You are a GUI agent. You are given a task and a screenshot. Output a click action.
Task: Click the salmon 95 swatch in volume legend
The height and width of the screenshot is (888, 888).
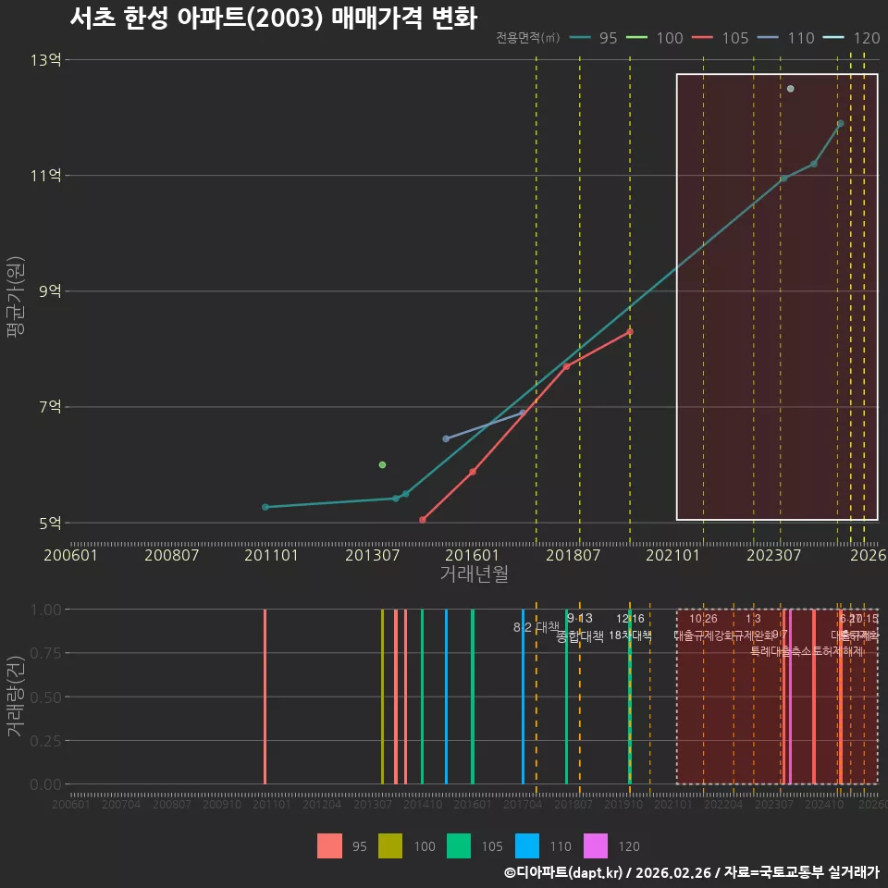coord(329,846)
